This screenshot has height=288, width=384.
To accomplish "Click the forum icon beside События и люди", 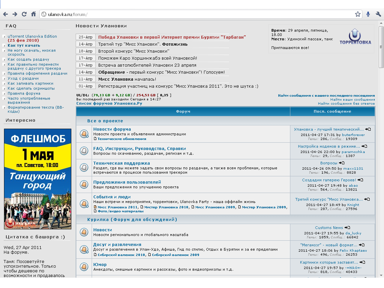I will (84, 204).
